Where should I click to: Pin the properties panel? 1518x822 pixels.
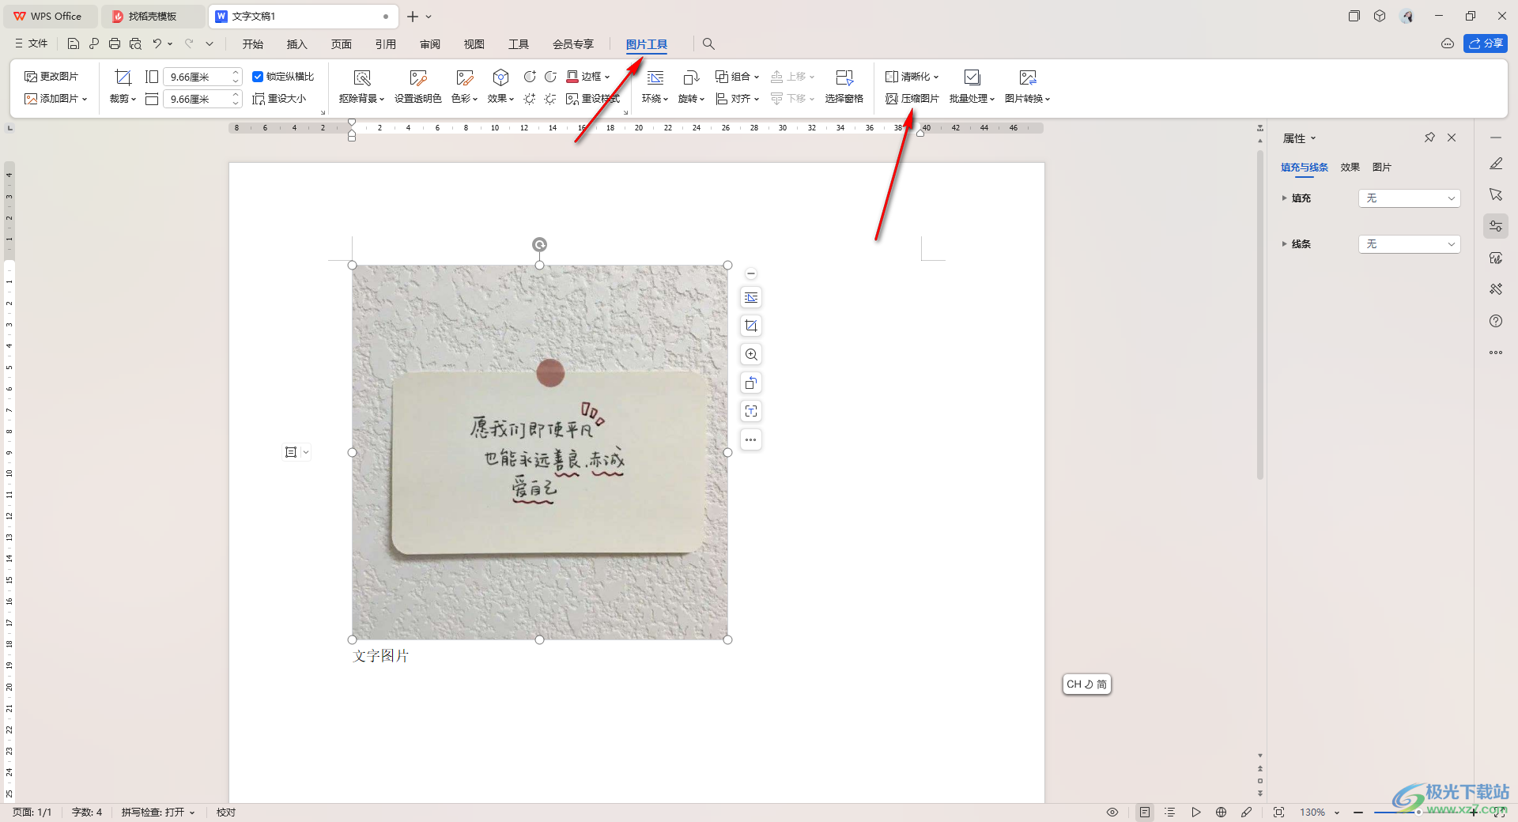pyautogui.click(x=1429, y=138)
